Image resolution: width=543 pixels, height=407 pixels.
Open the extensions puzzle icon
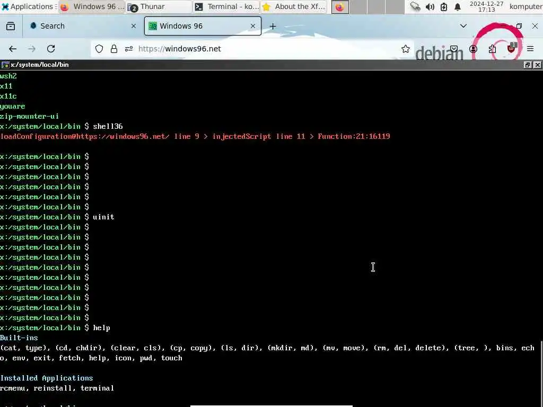(x=493, y=49)
